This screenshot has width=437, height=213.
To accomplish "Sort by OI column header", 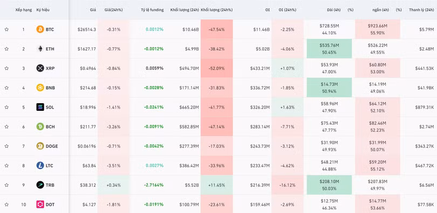I will pyautogui.click(x=268, y=10).
